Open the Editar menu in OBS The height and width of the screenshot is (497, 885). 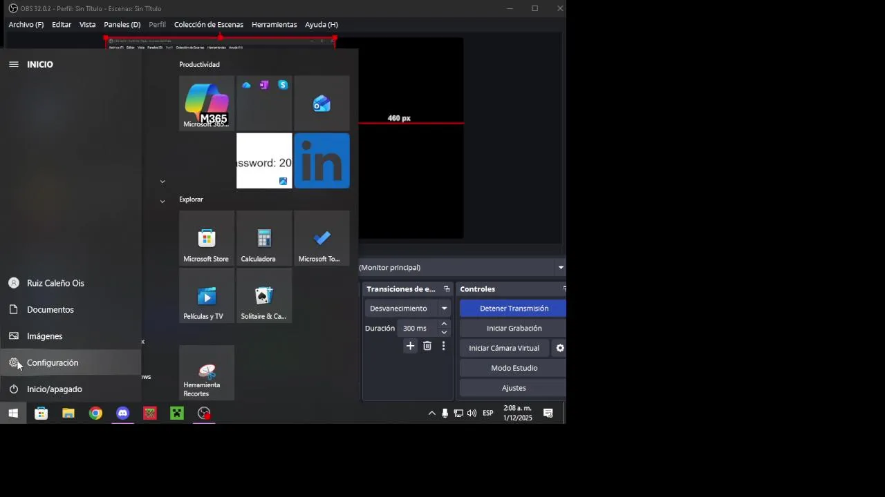click(62, 25)
